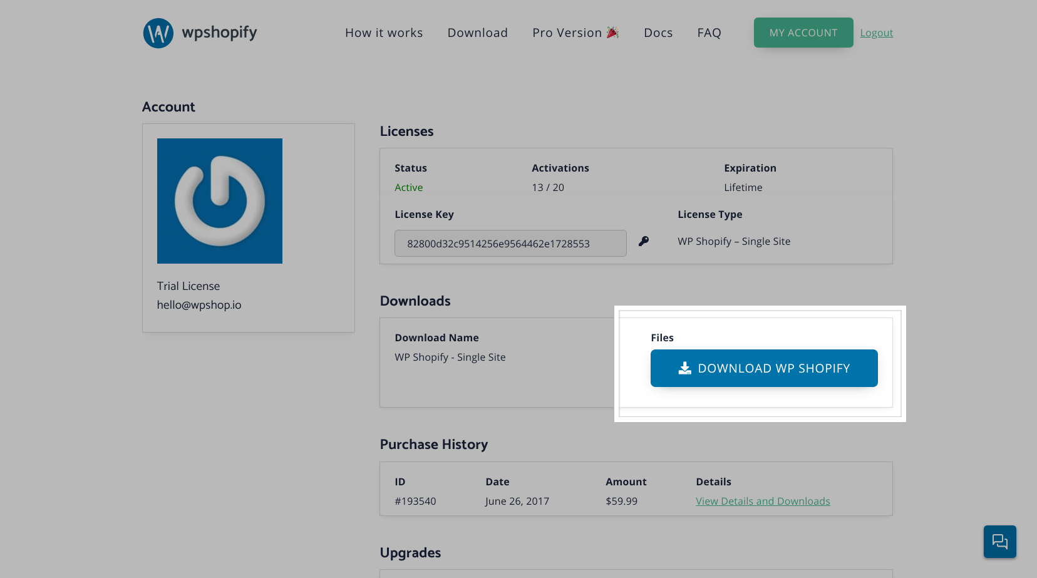Click the Trial License text
This screenshot has height=578, width=1037.
coord(188,286)
